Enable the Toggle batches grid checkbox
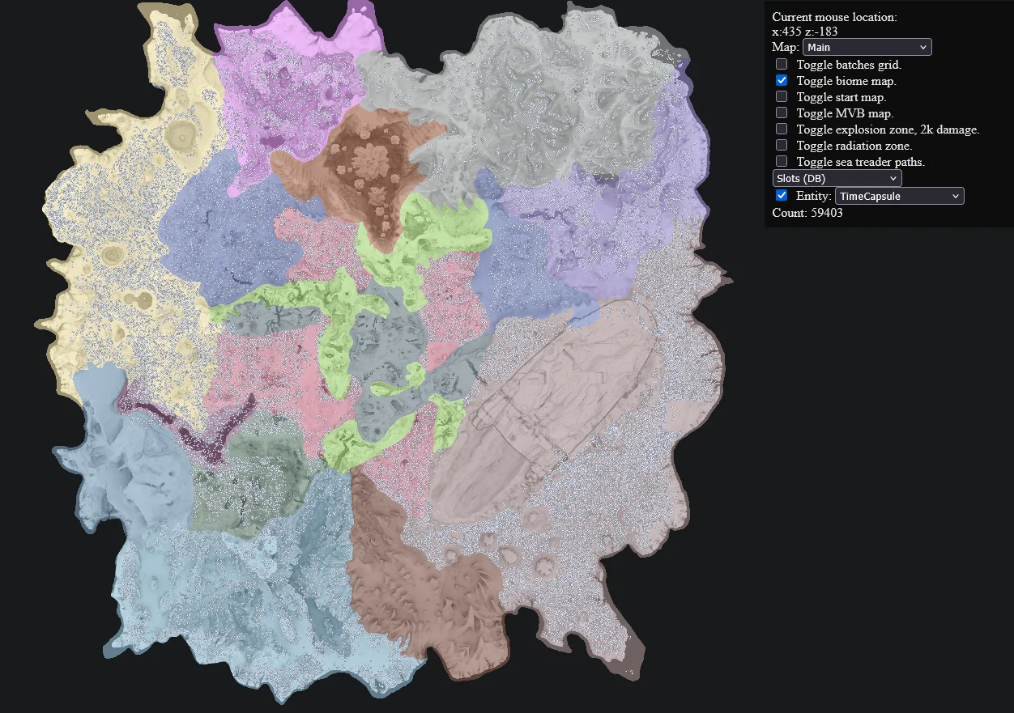 click(x=782, y=64)
